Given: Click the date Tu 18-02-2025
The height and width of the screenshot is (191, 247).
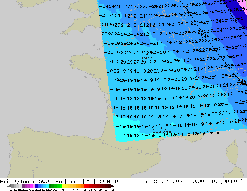Looking at the screenshot, I should point(164,182).
